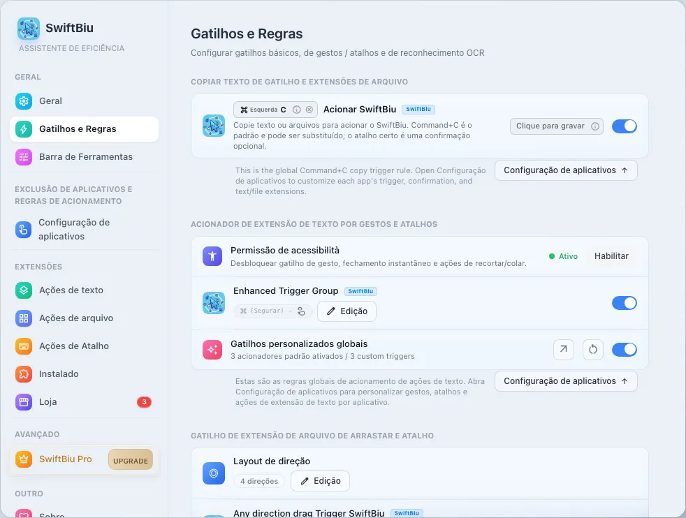
Task: Click the SwiftBiu tag beside Enhanced Trigger Group
Action: (360, 291)
